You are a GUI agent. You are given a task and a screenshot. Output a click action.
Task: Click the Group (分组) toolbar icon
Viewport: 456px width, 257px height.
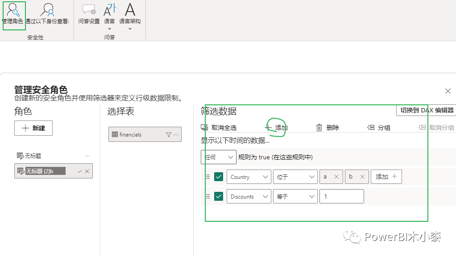pos(371,128)
